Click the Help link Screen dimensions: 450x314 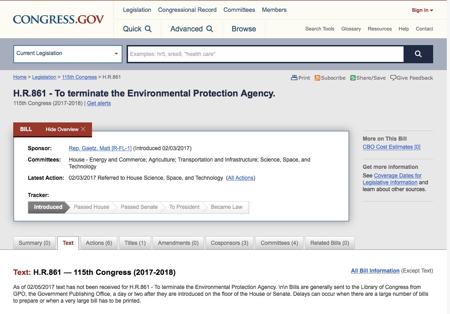[404, 29]
